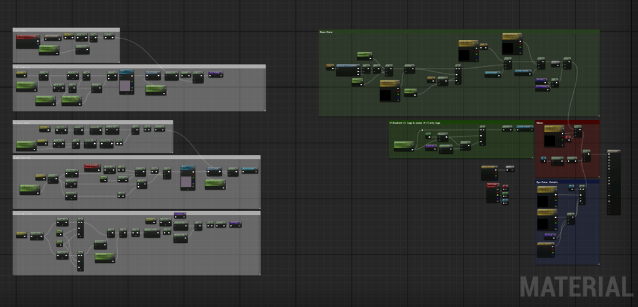The image size is (638, 307).
Task: Select the red node in the topmost gray comment box
Action: click(28, 42)
